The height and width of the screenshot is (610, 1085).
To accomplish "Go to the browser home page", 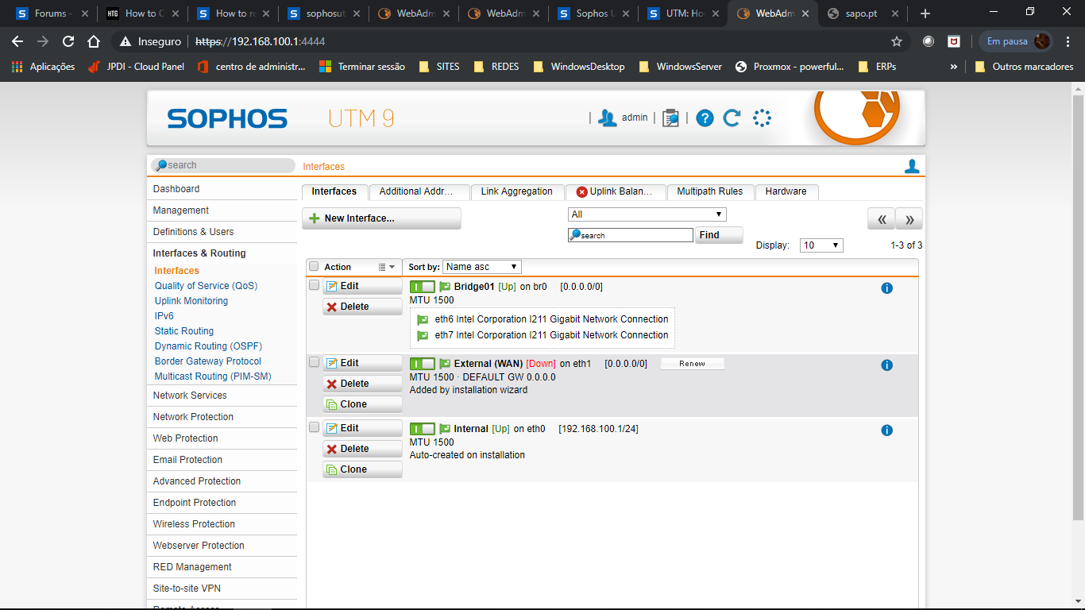I will coord(94,41).
